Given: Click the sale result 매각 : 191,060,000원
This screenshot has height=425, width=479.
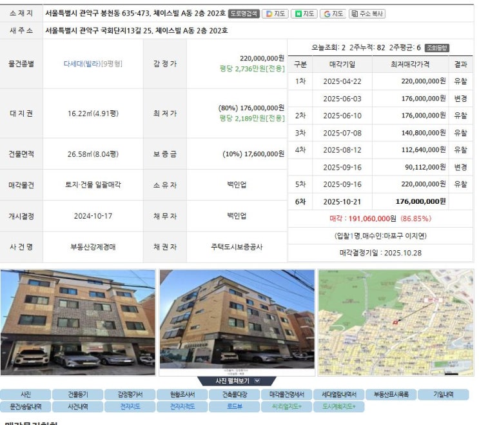Looking at the screenshot, I should click(363, 219).
